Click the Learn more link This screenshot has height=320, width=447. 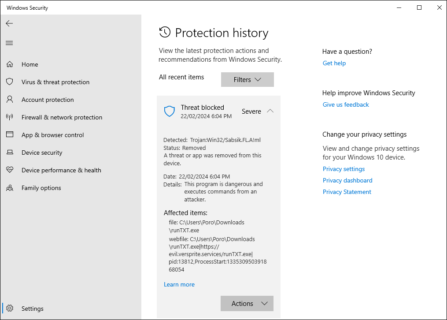pos(179,284)
